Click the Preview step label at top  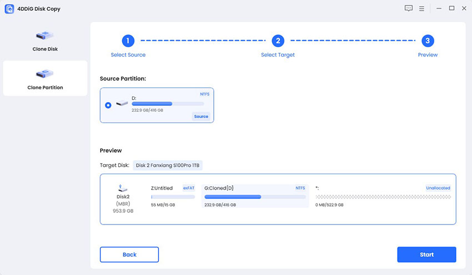point(428,55)
